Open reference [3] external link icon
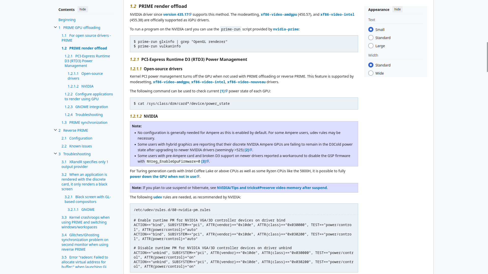This screenshot has height=274, width=488. [207, 161]
